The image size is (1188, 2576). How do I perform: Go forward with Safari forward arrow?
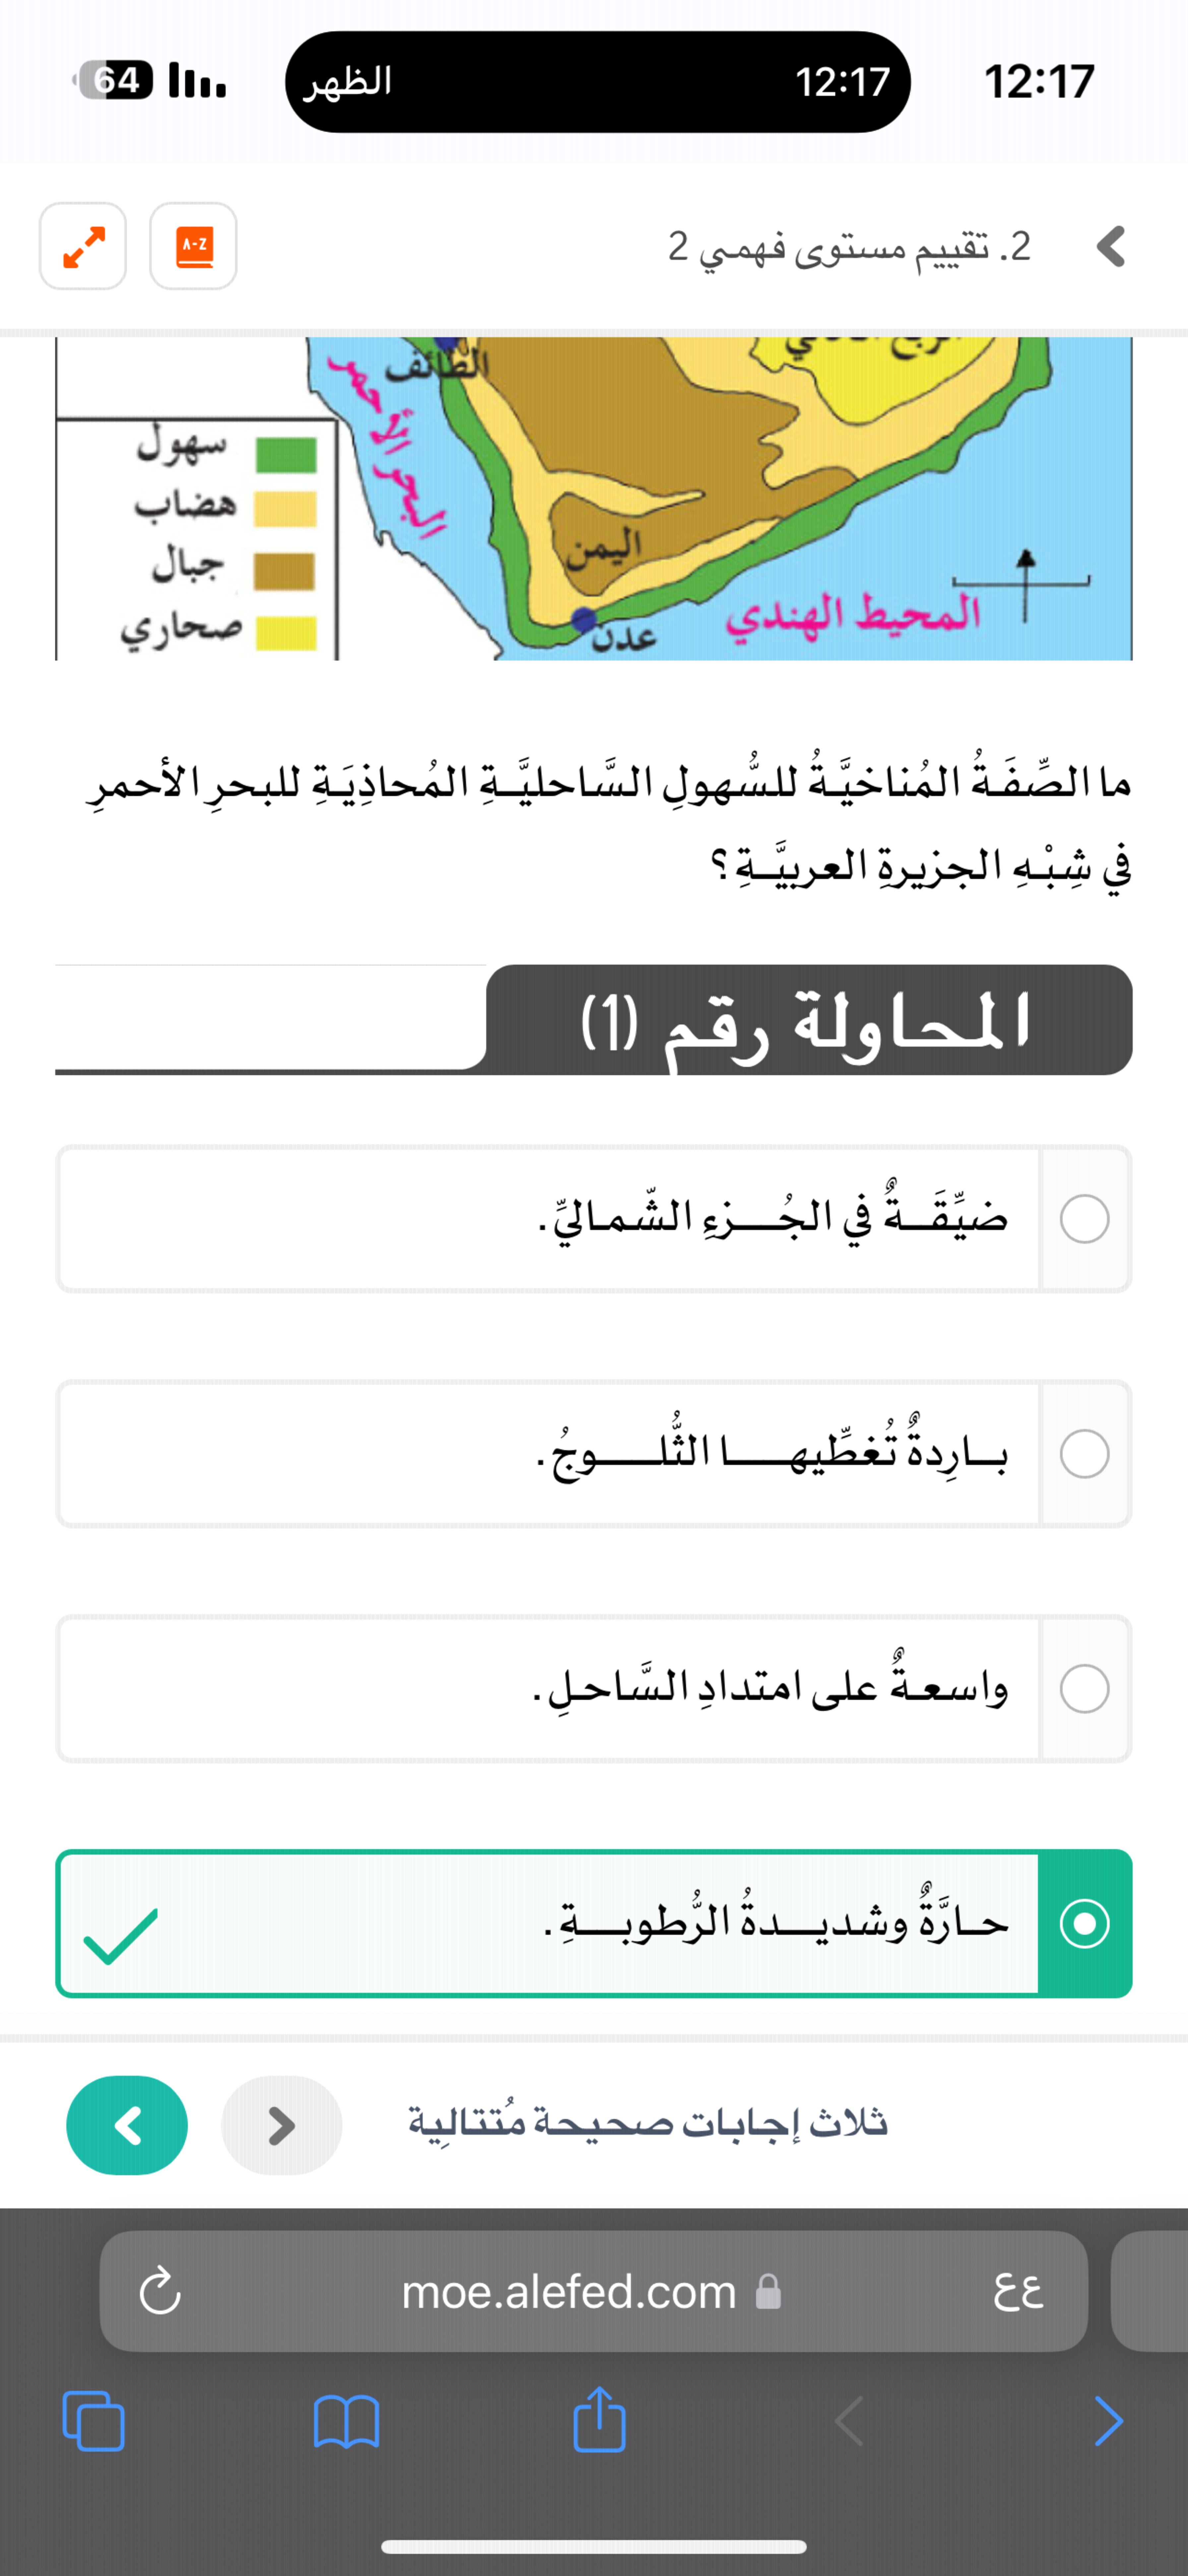coord(1108,2421)
